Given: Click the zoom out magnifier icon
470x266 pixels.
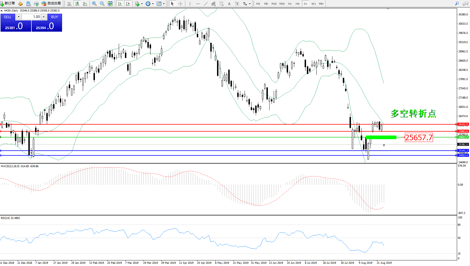Looking at the screenshot, I should tap(102, 4).
